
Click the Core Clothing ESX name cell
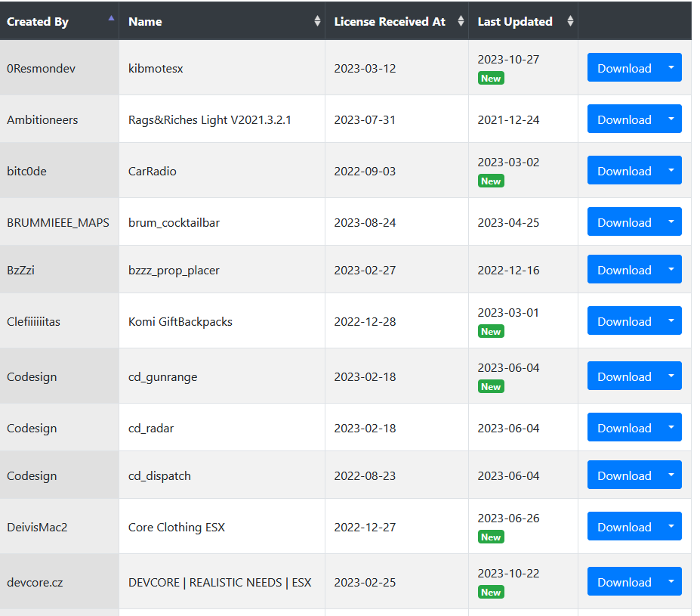coord(222,527)
